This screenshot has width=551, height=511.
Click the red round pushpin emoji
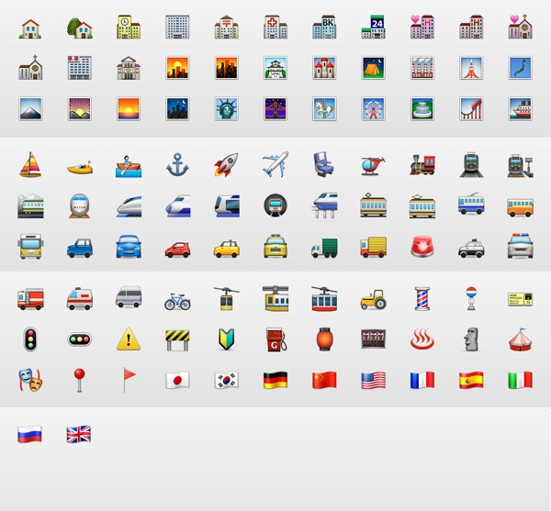[79, 380]
